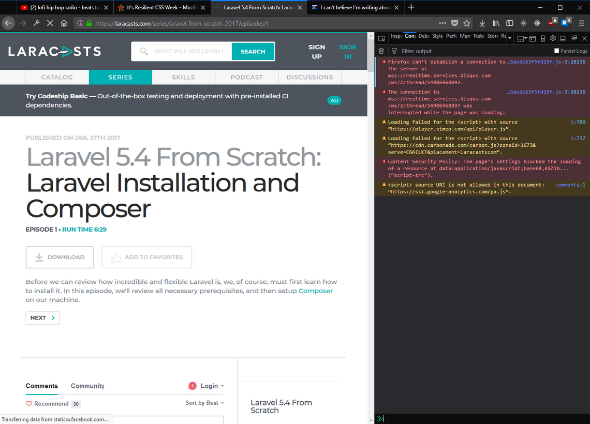Go to the Discussions nav item
The width and height of the screenshot is (590, 424).
310,77
